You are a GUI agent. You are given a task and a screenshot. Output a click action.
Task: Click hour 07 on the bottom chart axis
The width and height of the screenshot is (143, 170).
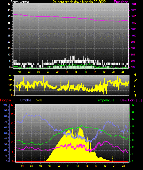click(50, 166)
